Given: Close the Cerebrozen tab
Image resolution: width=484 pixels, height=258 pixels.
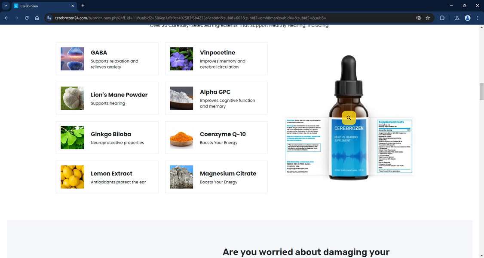Looking at the screenshot, I should [73, 6].
